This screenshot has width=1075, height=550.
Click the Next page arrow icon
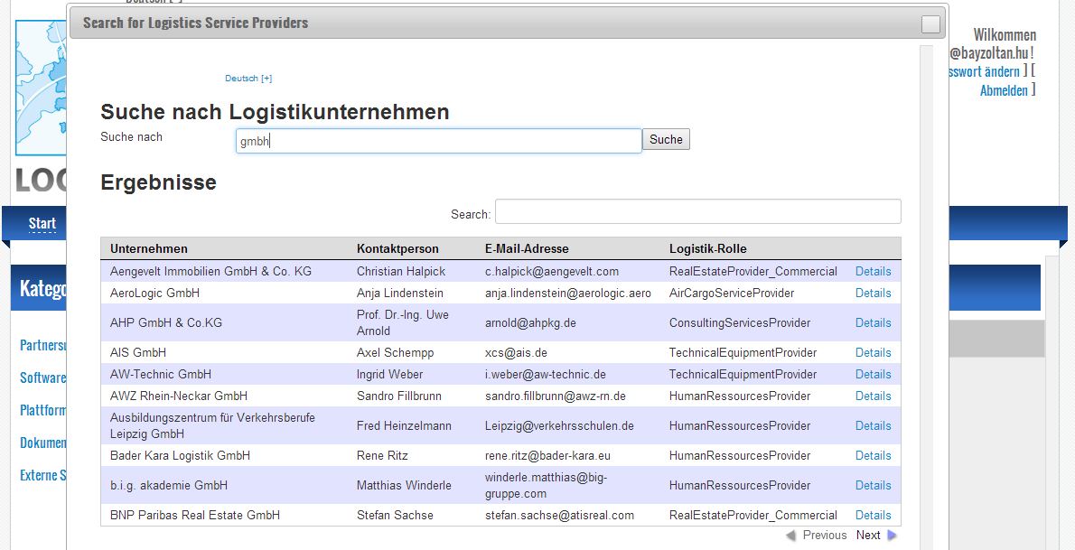[x=892, y=535]
